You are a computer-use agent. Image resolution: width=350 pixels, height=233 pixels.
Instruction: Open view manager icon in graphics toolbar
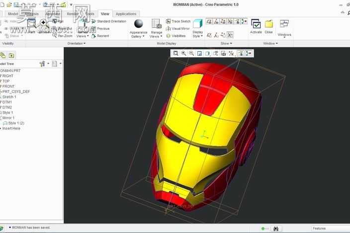tap(223, 53)
